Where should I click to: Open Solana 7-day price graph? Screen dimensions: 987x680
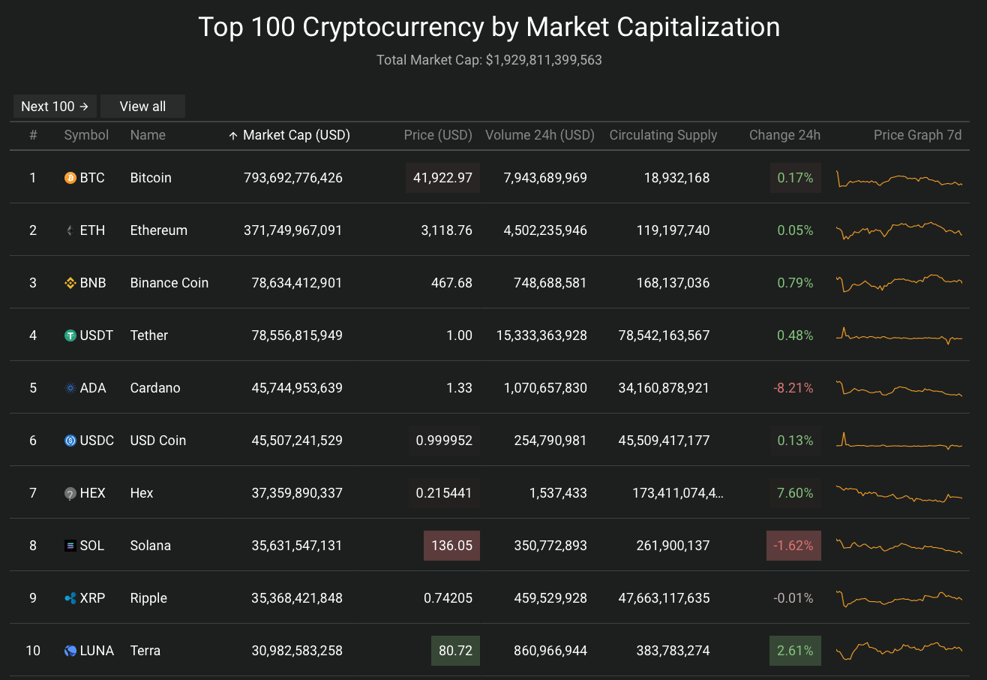pyautogui.click(x=899, y=546)
